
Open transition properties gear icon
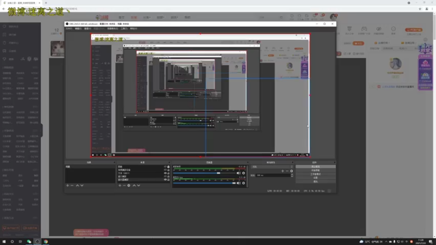(x=292, y=171)
